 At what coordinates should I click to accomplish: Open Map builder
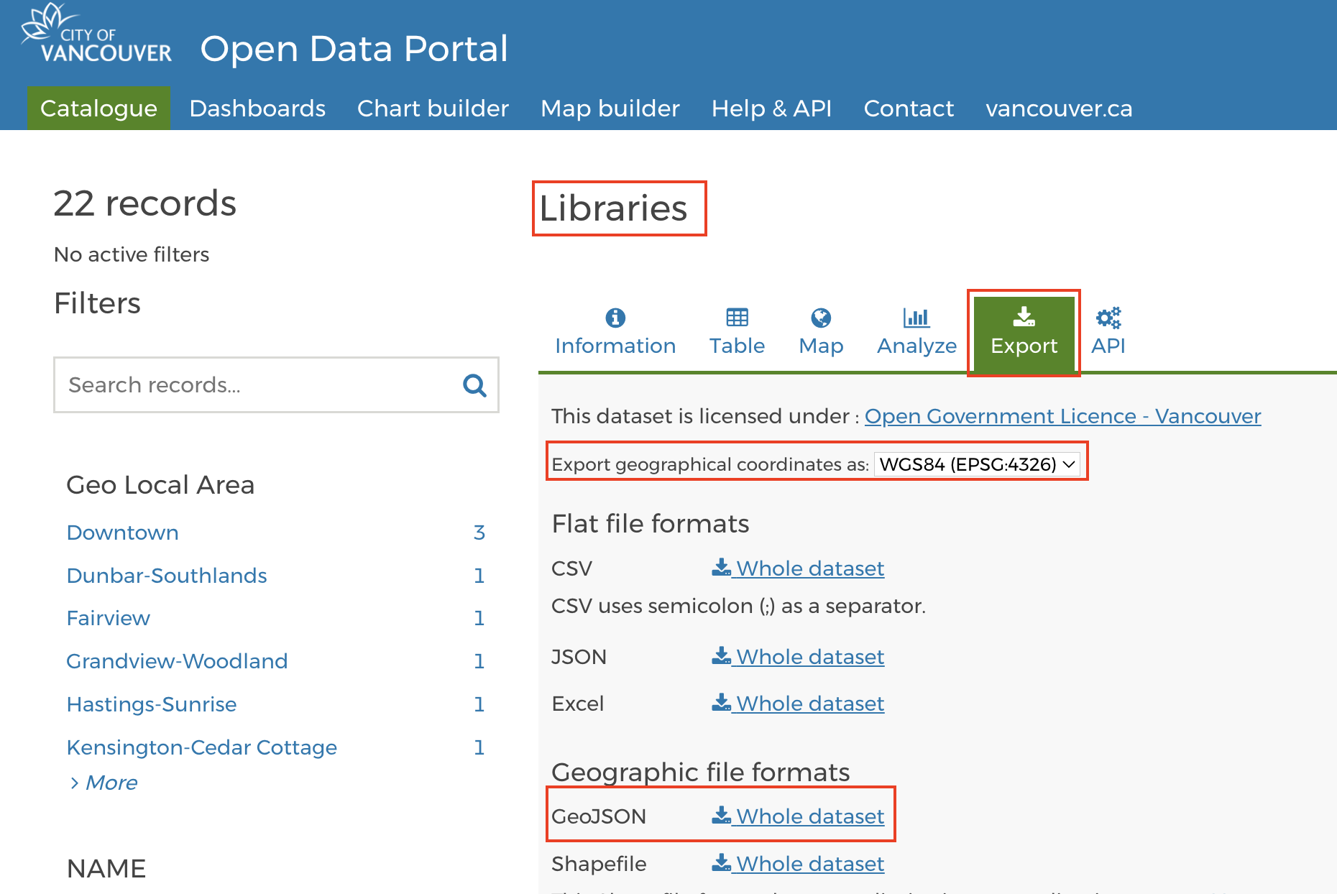[x=610, y=108]
